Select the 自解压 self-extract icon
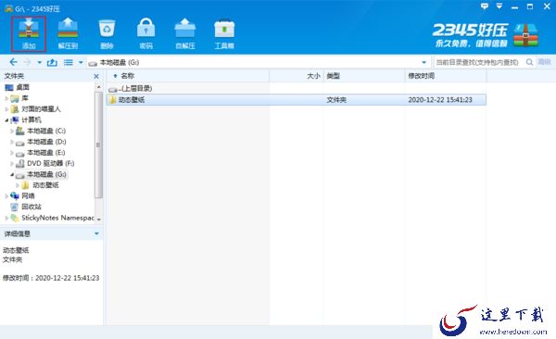Image resolution: width=556 pixels, height=339 pixels. 185,33
